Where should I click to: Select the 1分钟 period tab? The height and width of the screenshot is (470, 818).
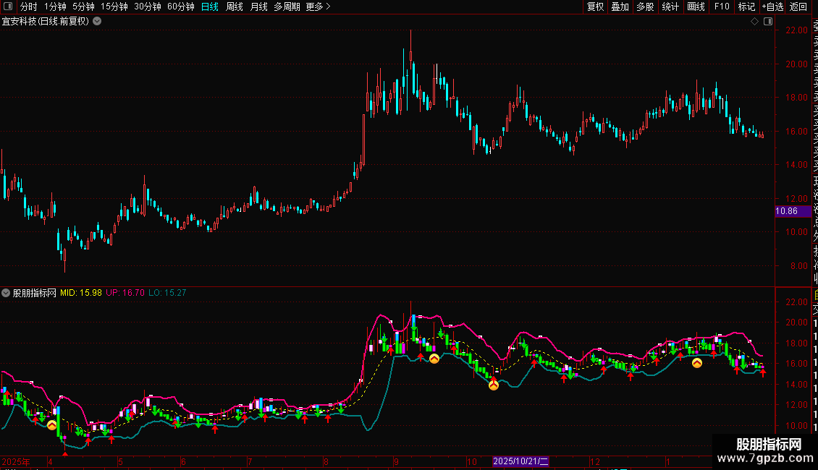pos(55,7)
